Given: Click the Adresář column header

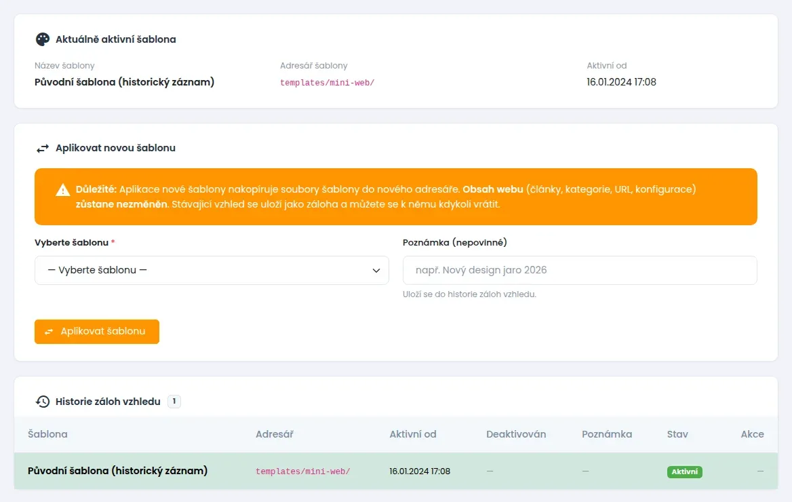Looking at the screenshot, I should [274, 434].
